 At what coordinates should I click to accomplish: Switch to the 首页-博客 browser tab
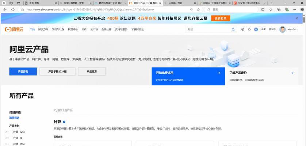(41, 3)
